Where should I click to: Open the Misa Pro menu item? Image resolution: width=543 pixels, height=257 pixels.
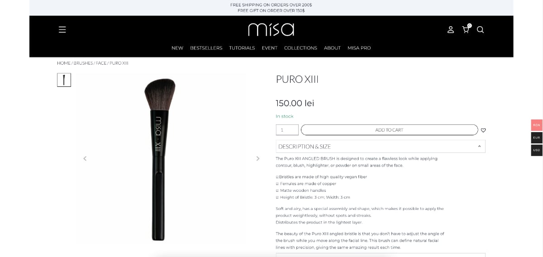click(359, 48)
